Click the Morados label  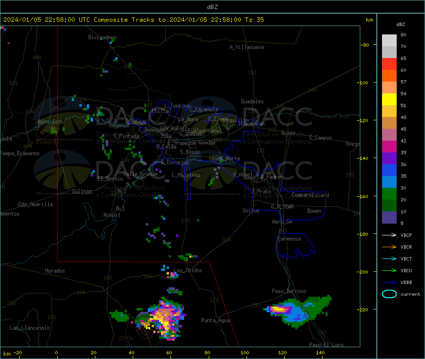click(x=55, y=271)
